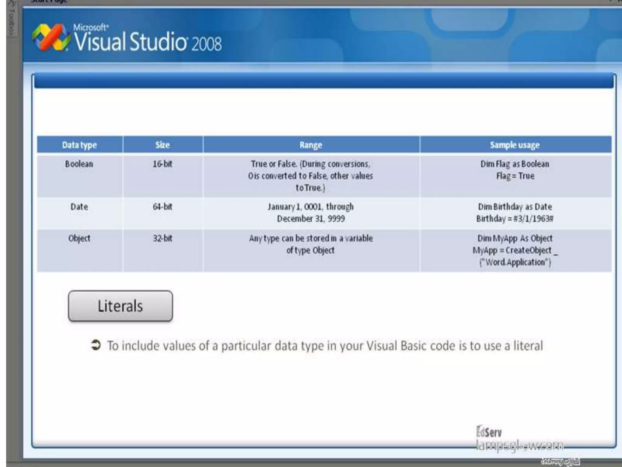Select the Data type column header
Screen dimensions: 622x467
point(80,145)
